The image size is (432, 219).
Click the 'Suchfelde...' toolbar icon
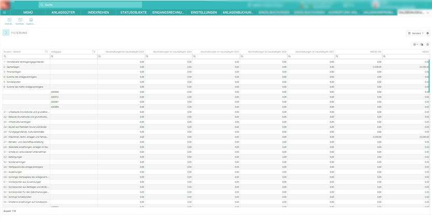(x=20, y=21)
